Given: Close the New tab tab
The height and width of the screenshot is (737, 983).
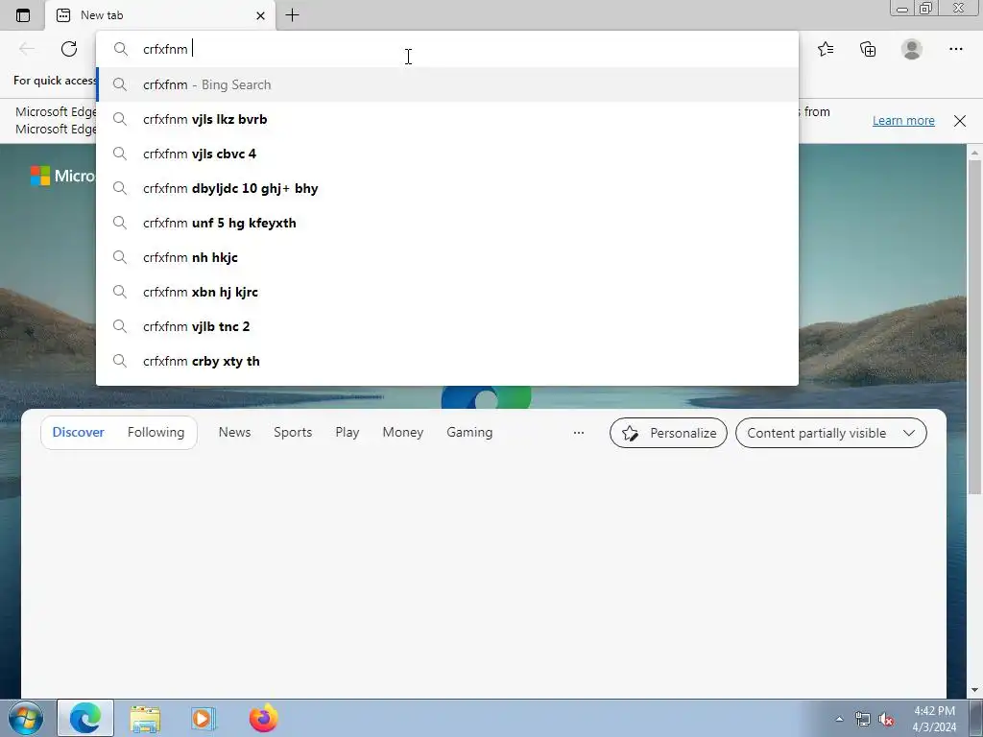Looking at the screenshot, I should pyautogui.click(x=261, y=15).
